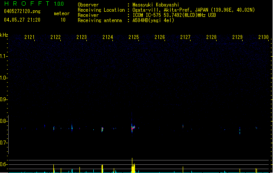Click the 2126 time axis label

click(x=160, y=37)
